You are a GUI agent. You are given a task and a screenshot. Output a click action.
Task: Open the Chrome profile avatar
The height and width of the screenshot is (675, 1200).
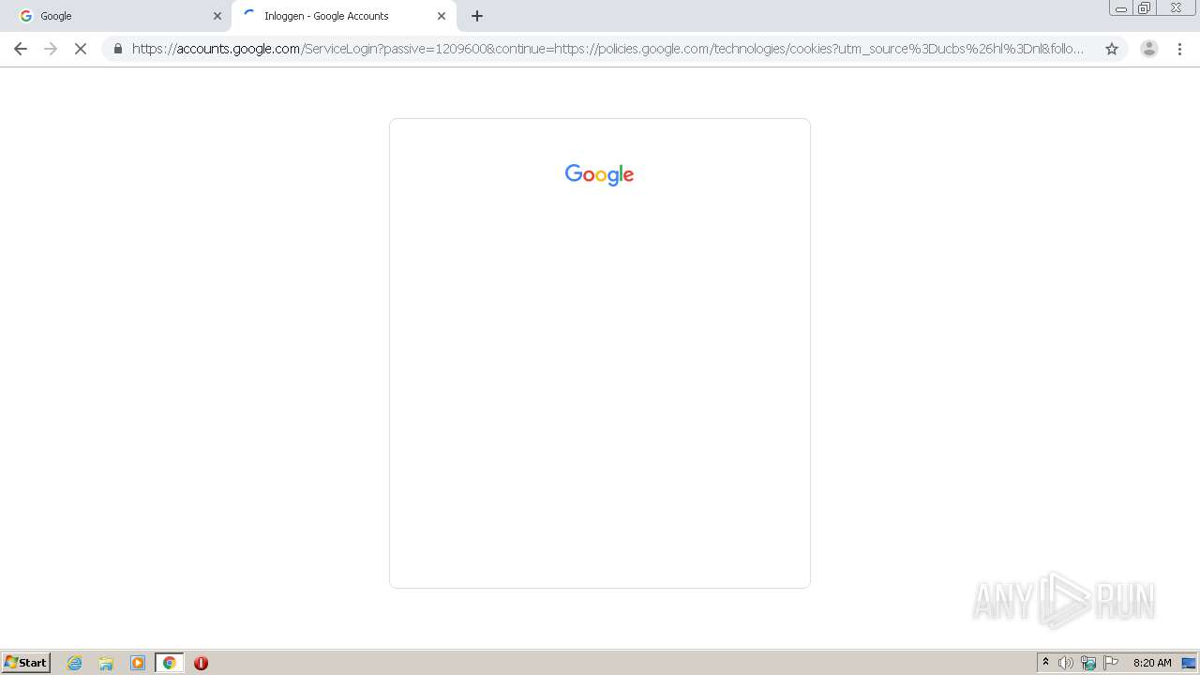pos(1148,49)
